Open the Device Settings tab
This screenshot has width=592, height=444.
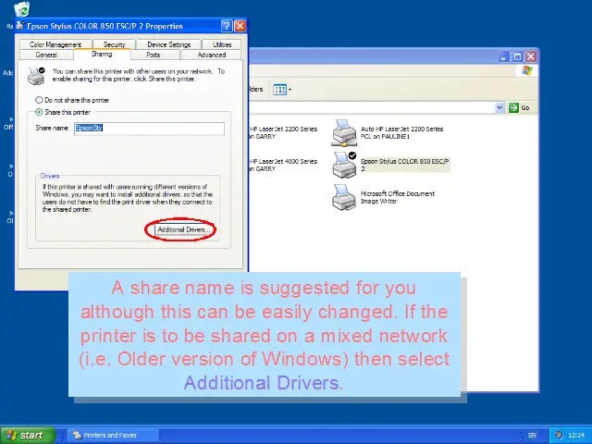point(168,44)
